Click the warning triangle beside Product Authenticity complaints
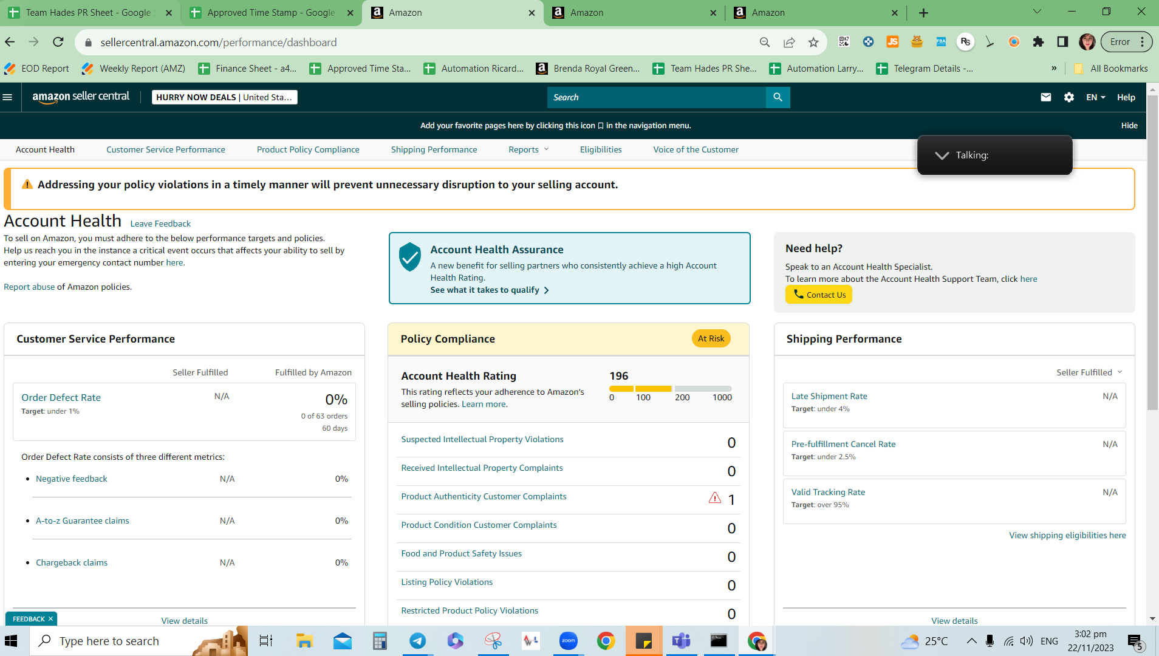Viewport: 1159px width, 656px height. [x=715, y=498]
